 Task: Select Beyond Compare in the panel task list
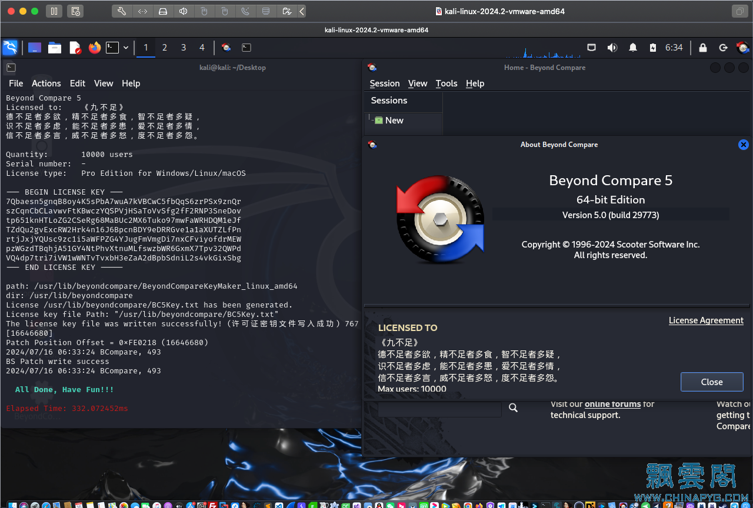click(x=226, y=48)
